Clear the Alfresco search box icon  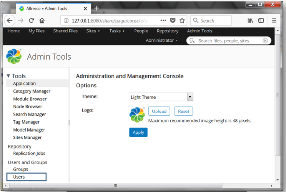tap(265, 40)
